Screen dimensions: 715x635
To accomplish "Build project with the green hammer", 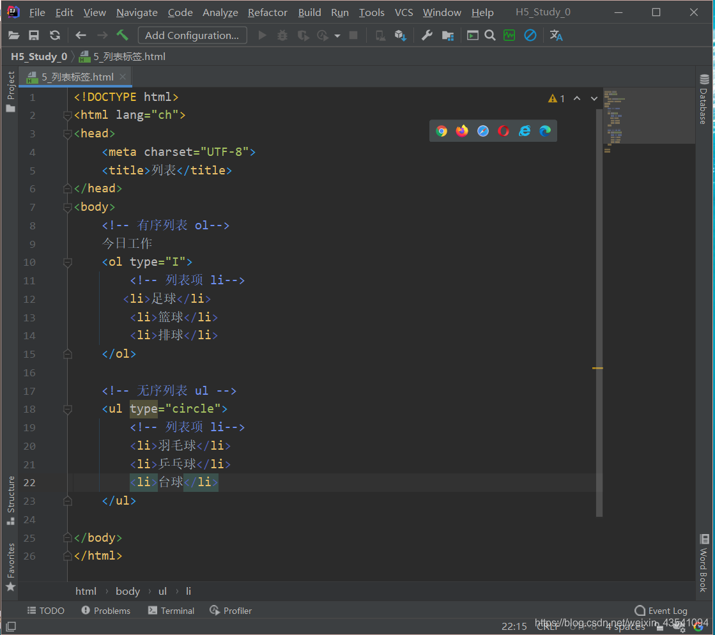I will point(122,35).
